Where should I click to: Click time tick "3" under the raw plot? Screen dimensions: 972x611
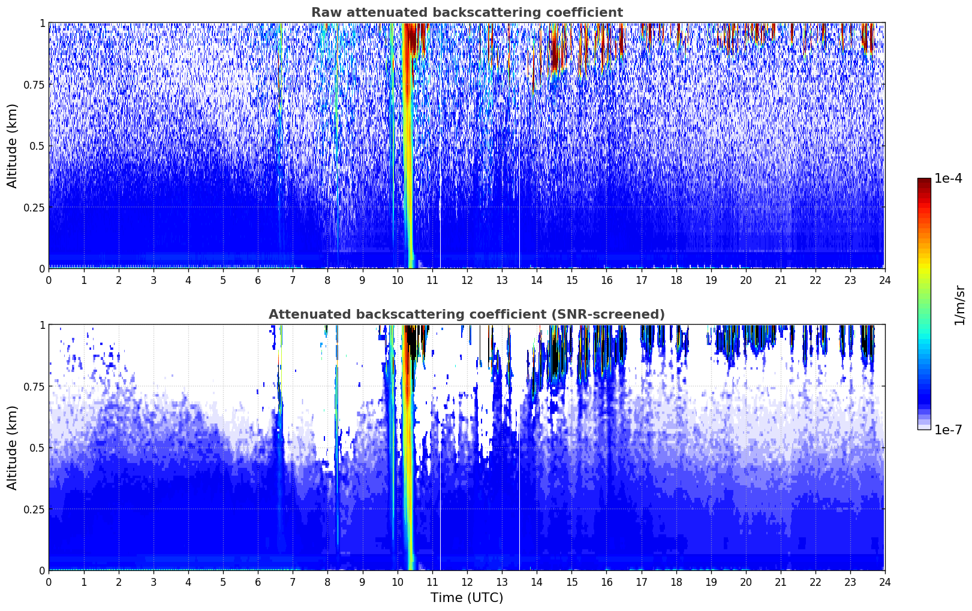click(153, 280)
